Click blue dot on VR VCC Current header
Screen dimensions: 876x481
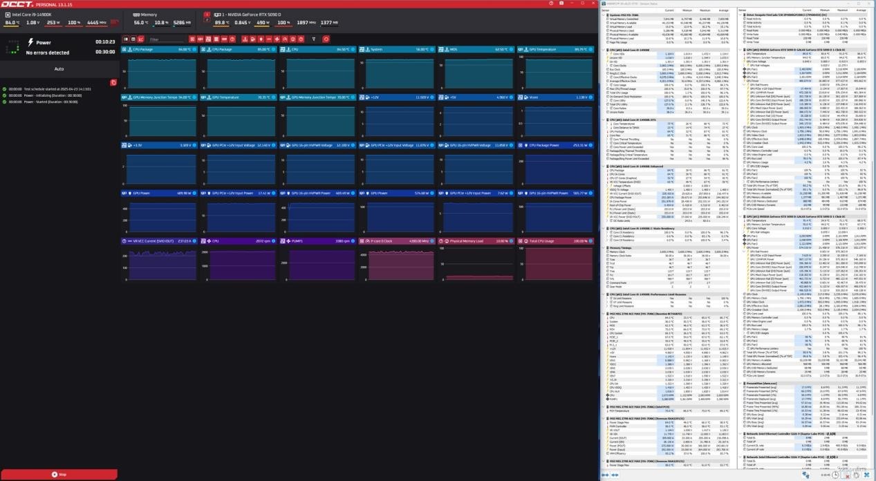[195, 241]
